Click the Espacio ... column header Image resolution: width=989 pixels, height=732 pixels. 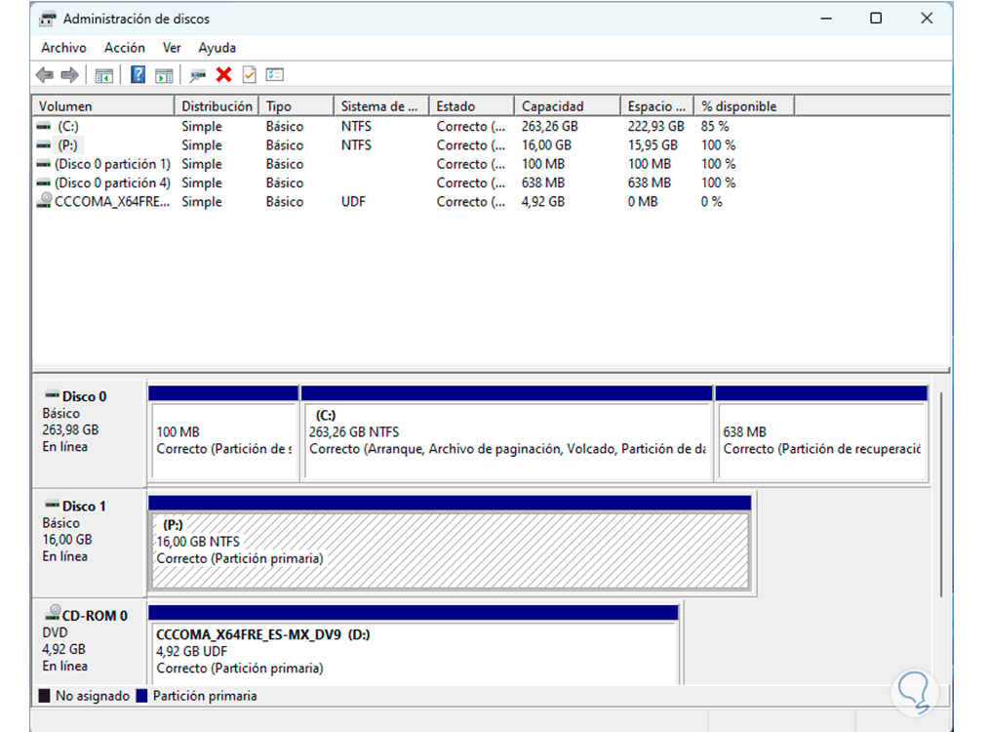coord(656,106)
